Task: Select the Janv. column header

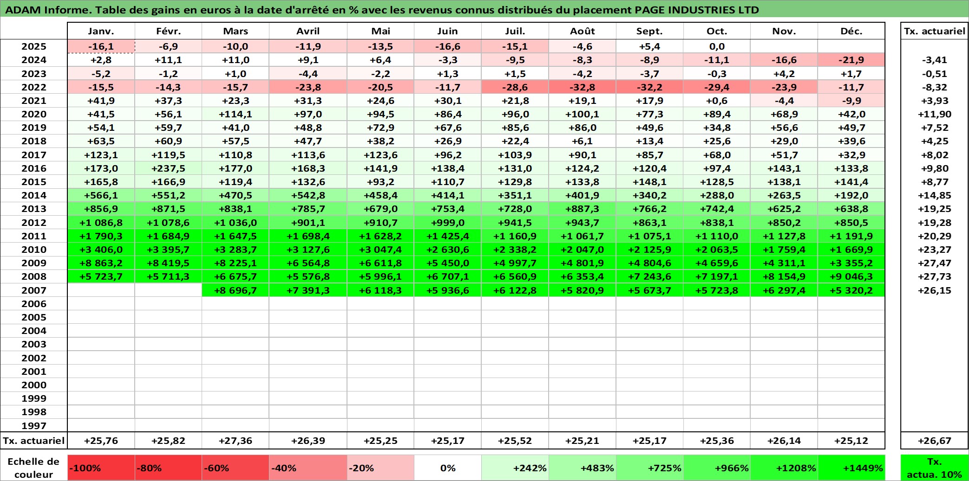Action: [x=101, y=31]
